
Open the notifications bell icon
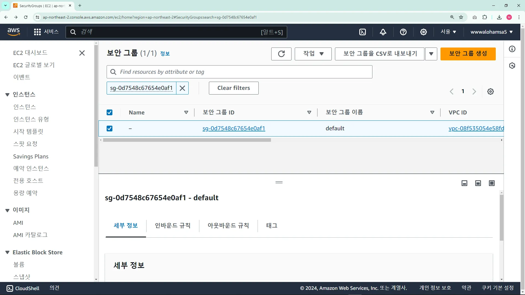point(383,32)
